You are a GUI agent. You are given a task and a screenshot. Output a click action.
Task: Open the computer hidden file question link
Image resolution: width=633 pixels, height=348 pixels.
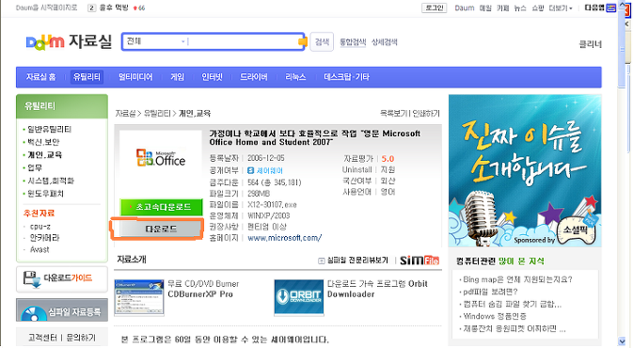pyautogui.click(x=512, y=304)
